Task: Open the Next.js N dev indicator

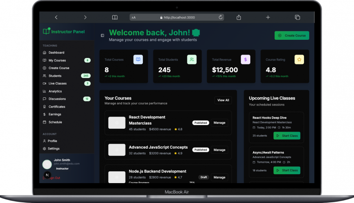Action: click(47, 175)
